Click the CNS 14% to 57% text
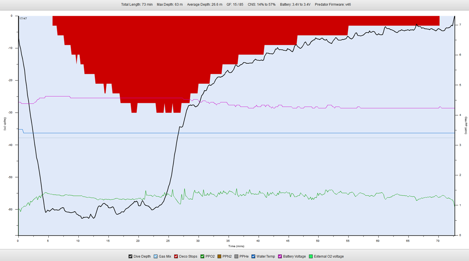This screenshot has height=261, width=469. point(262,4)
